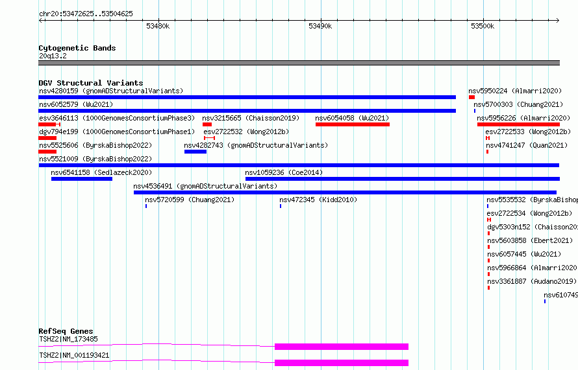Click the DGV Structural Variants track title
The width and height of the screenshot is (578, 370).
(91, 83)
